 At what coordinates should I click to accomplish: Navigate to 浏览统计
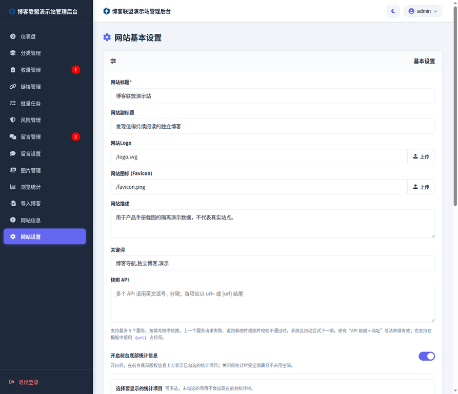click(x=45, y=187)
